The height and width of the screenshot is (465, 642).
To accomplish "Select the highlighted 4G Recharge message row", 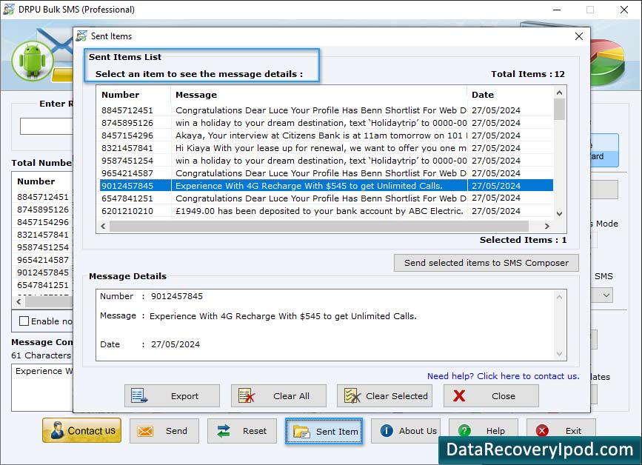I will click(x=327, y=186).
